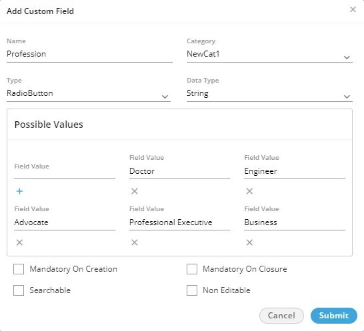Viewport: 364px width, 331px height.
Task: Delete the Advocate field value
Action: tap(19, 242)
